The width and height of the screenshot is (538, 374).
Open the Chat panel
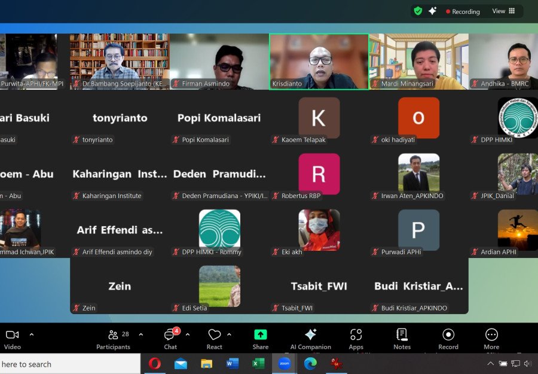[x=170, y=339]
